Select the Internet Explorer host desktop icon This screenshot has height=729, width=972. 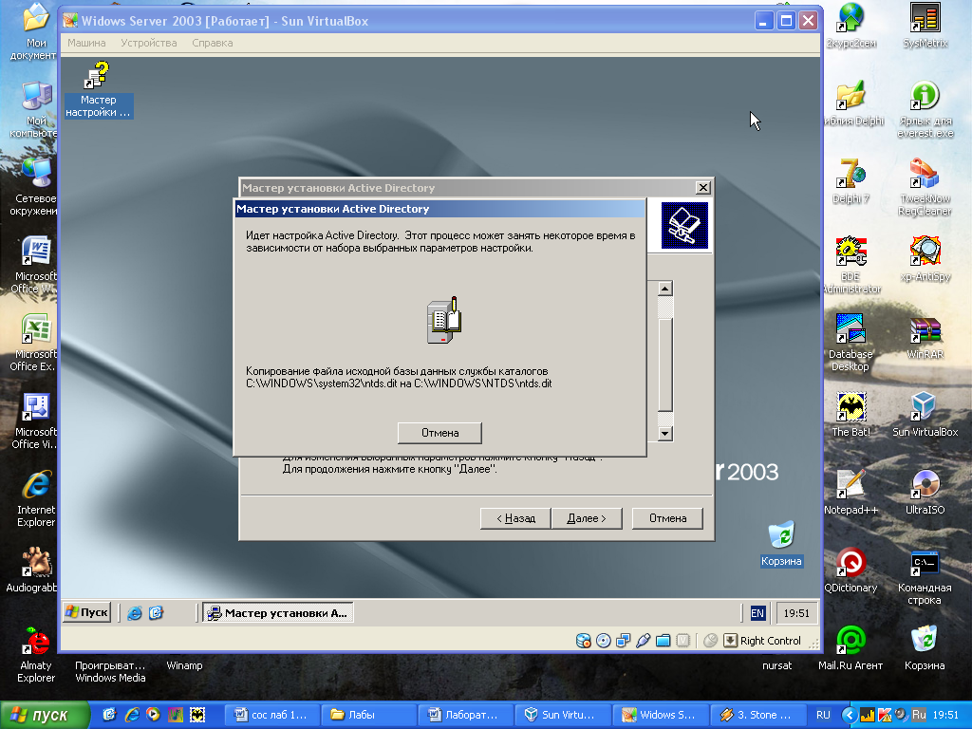(36, 499)
